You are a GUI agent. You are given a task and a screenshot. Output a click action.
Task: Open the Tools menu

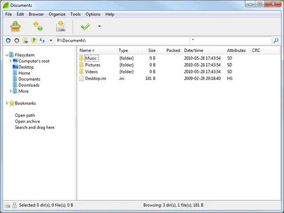click(76, 14)
